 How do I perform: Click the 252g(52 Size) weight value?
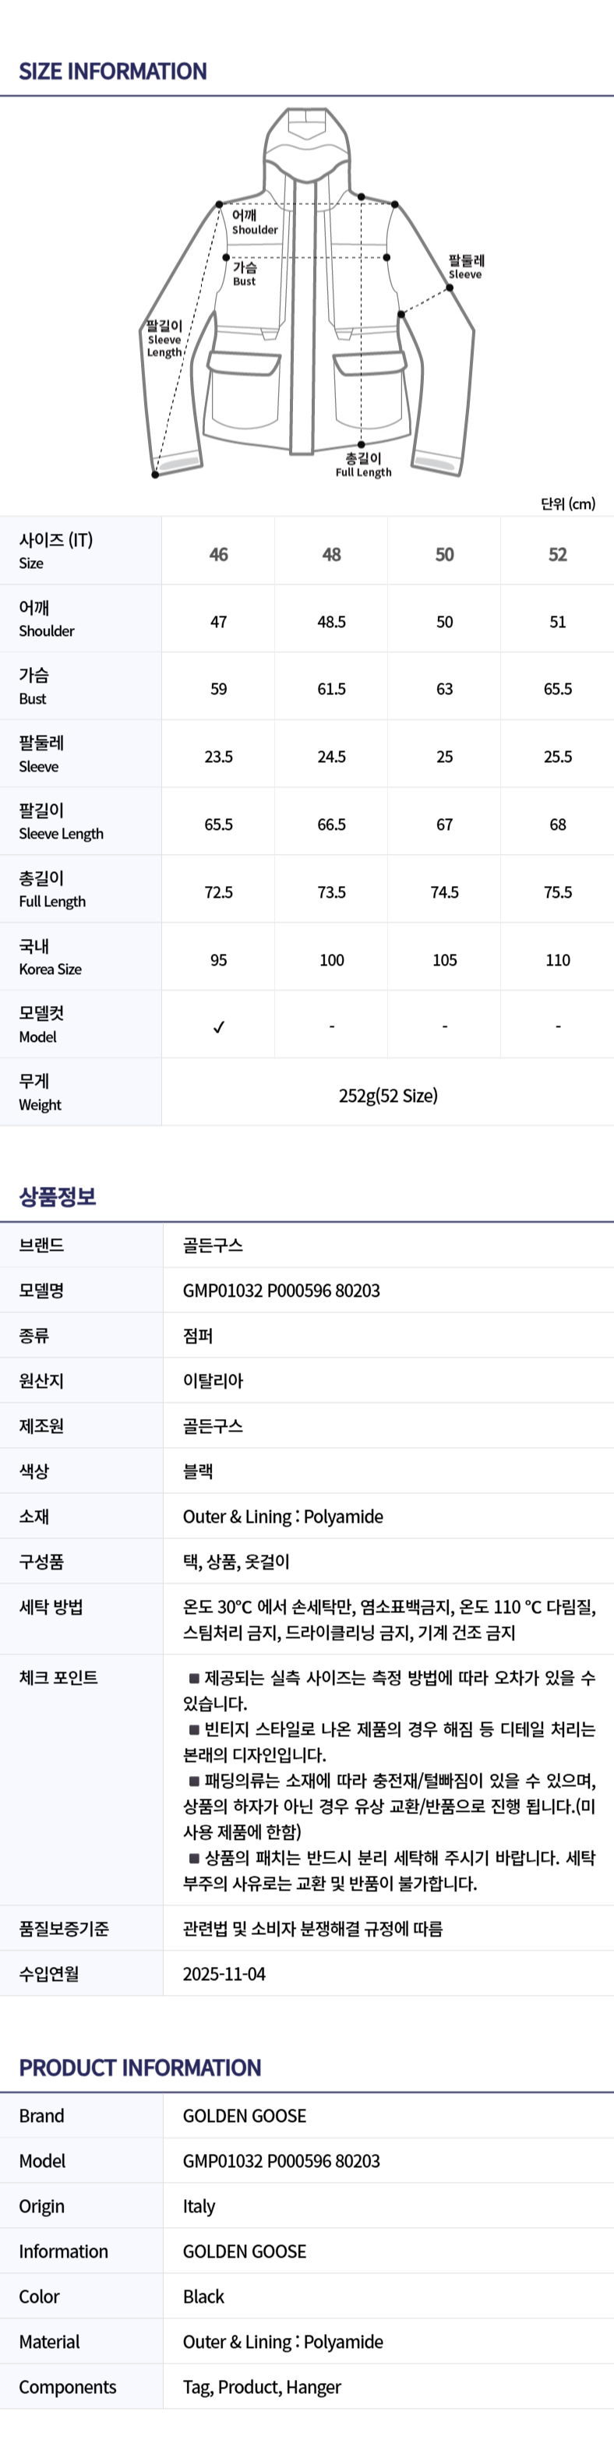point(388,1095)
